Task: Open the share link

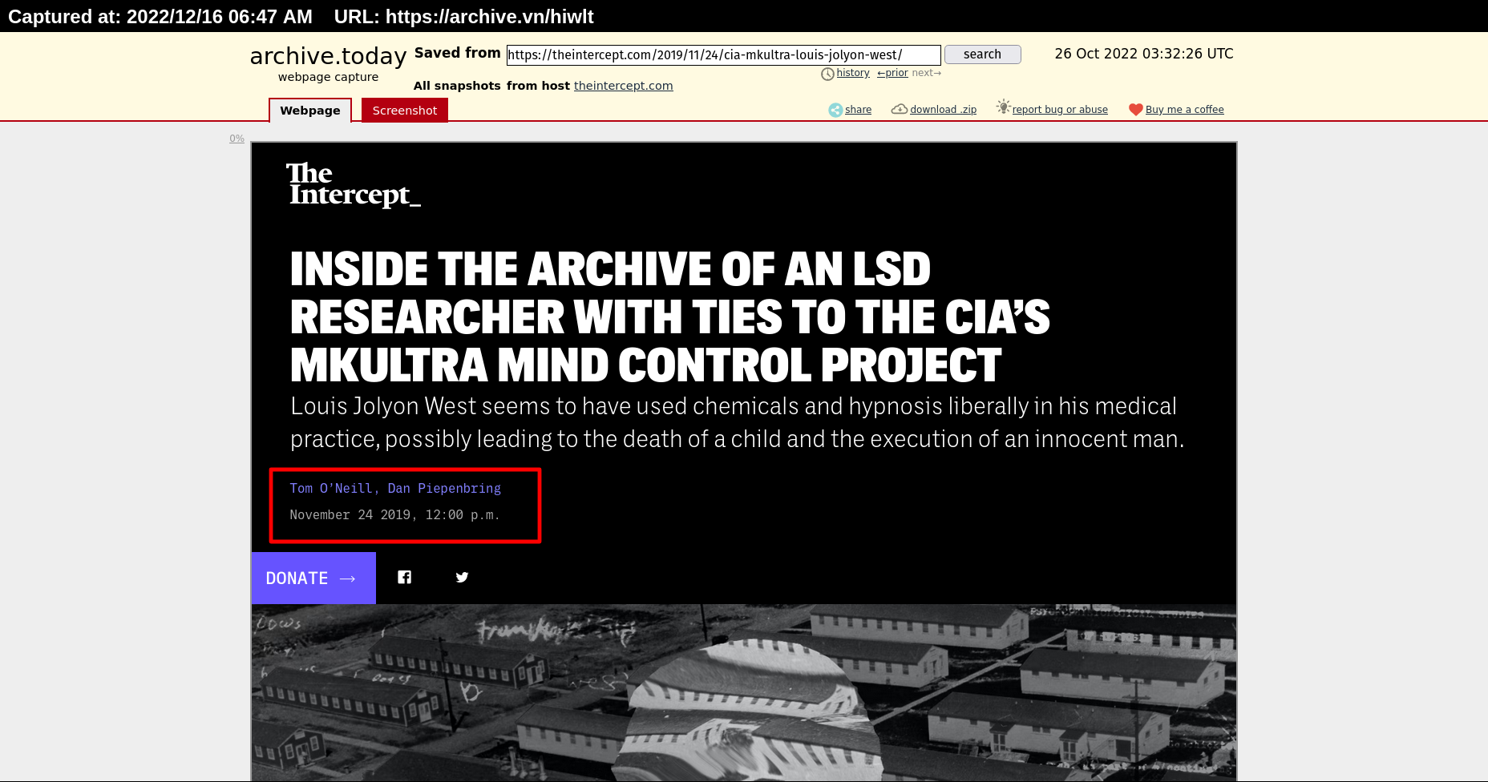Action: tap(858, 110)
